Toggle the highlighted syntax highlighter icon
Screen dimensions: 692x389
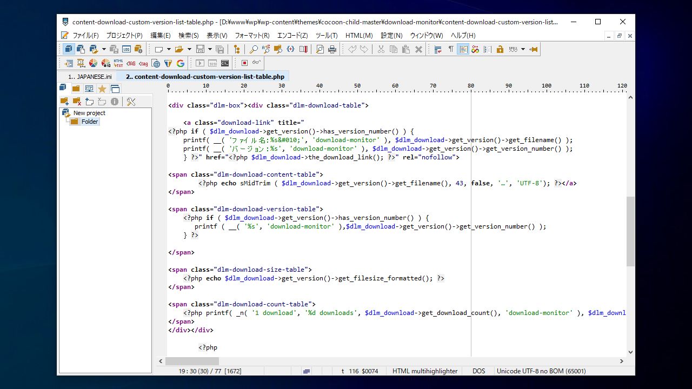(x=463, y=49)
